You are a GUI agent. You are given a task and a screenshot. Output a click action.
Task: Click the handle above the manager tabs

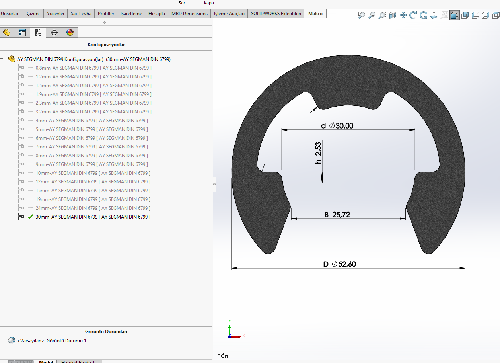tap(105, 23)
